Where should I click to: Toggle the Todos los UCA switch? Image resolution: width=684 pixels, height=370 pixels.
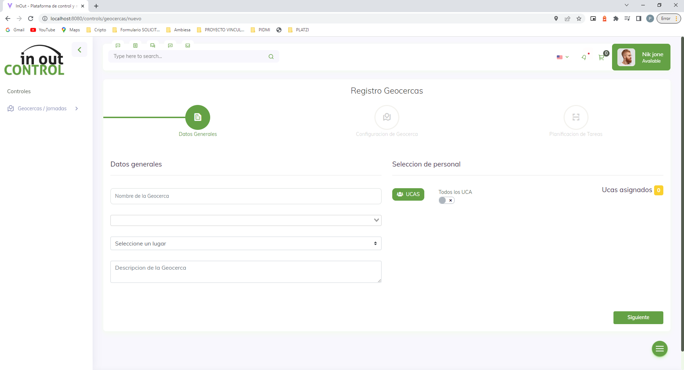tap(446, 200)
